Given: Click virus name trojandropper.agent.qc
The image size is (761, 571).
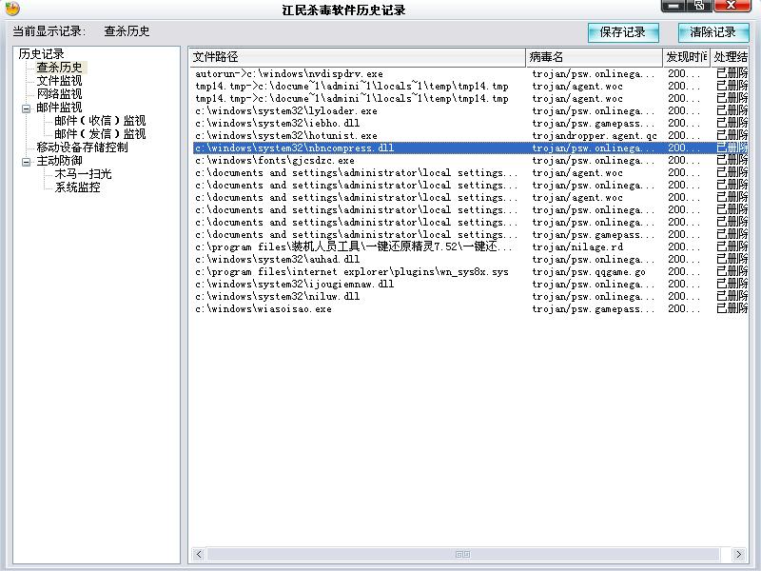Looking at the screenshot, I should tap(594, 136).
